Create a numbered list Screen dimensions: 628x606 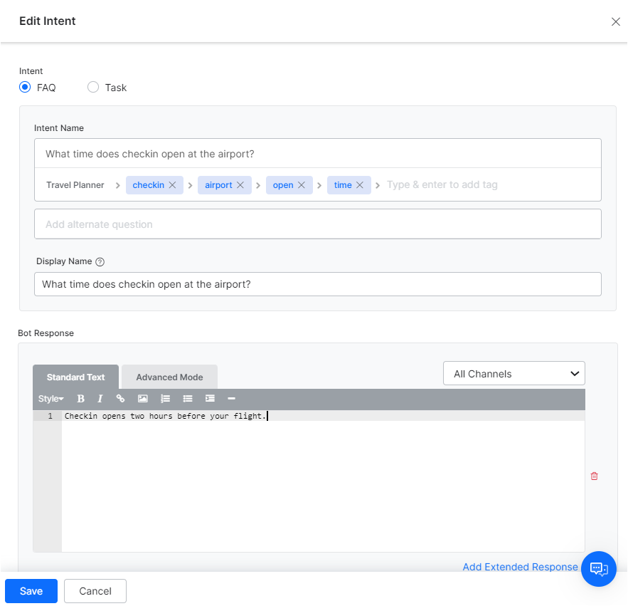coord(164,399)
